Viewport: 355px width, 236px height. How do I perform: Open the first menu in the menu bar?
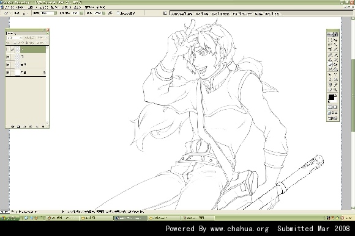(x=9, y=7)
